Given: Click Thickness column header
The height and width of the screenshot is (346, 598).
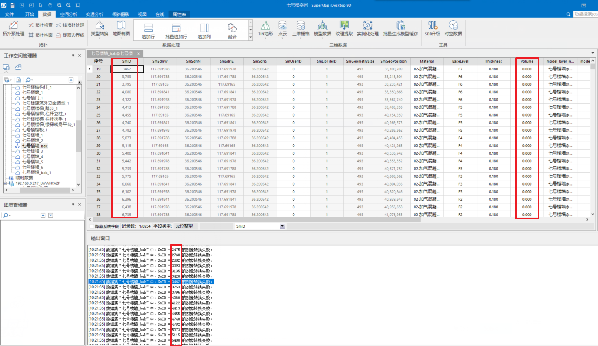Looking at the screenshot, I should click(493, 61).
